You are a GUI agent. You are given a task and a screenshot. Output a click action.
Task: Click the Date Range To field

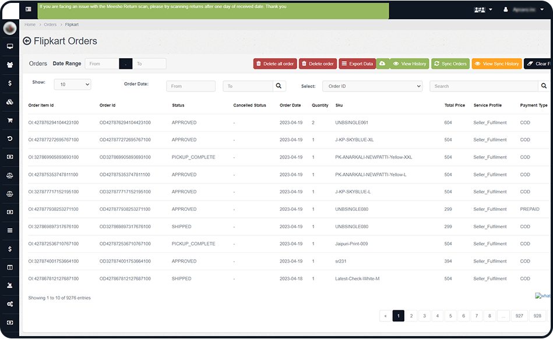point(149,63)
